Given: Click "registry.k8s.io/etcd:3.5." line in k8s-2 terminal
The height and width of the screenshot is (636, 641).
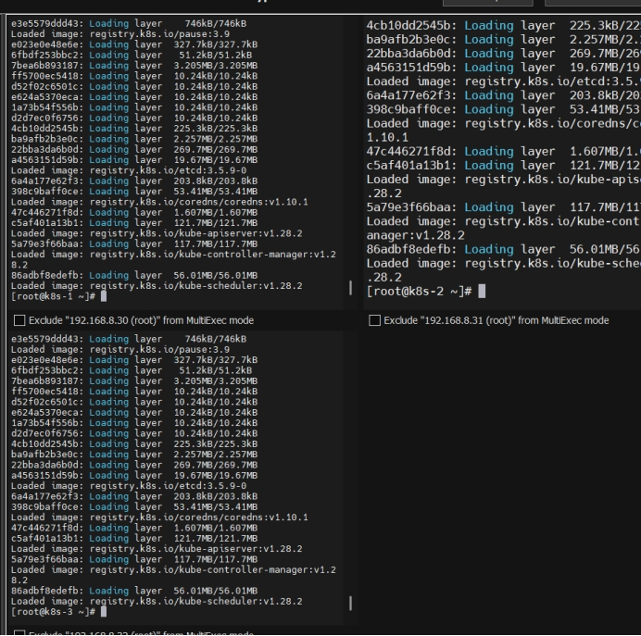Looking at the screenshot, I should point(504,81).
